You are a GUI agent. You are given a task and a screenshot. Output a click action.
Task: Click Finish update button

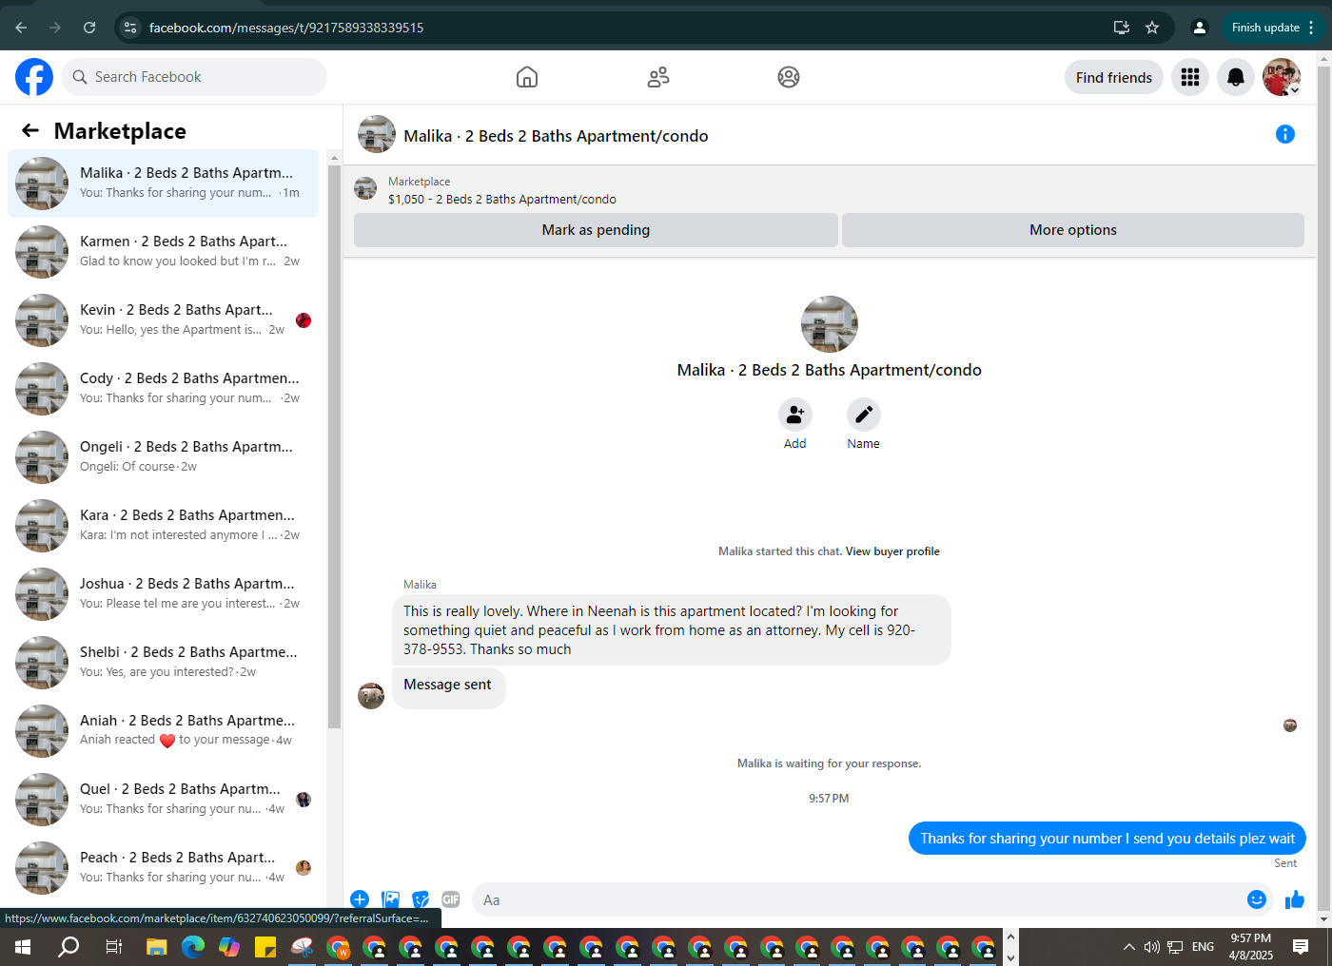pos(1265,28)
